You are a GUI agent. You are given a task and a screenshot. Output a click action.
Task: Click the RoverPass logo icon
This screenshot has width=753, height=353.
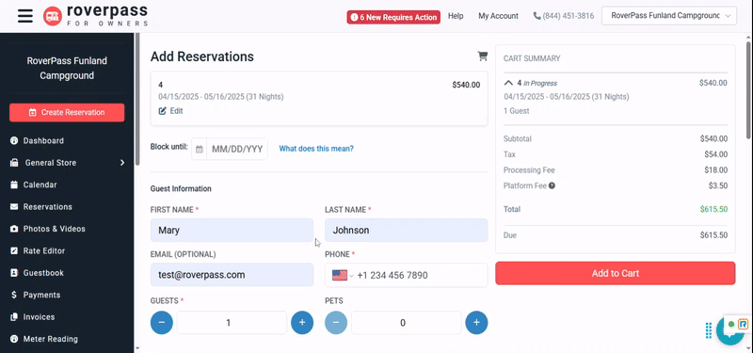click(x=53, y=16)
